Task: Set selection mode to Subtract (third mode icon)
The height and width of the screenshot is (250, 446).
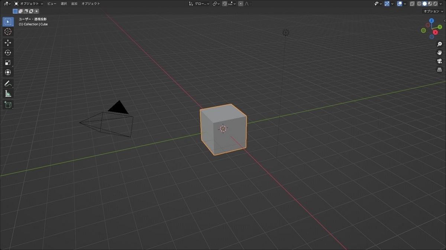Action: pyautogui.click(x=26, y=11)
